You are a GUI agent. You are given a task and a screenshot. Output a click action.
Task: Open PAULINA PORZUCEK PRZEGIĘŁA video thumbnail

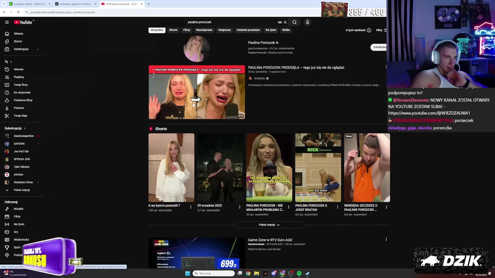[x=196, y=92]
